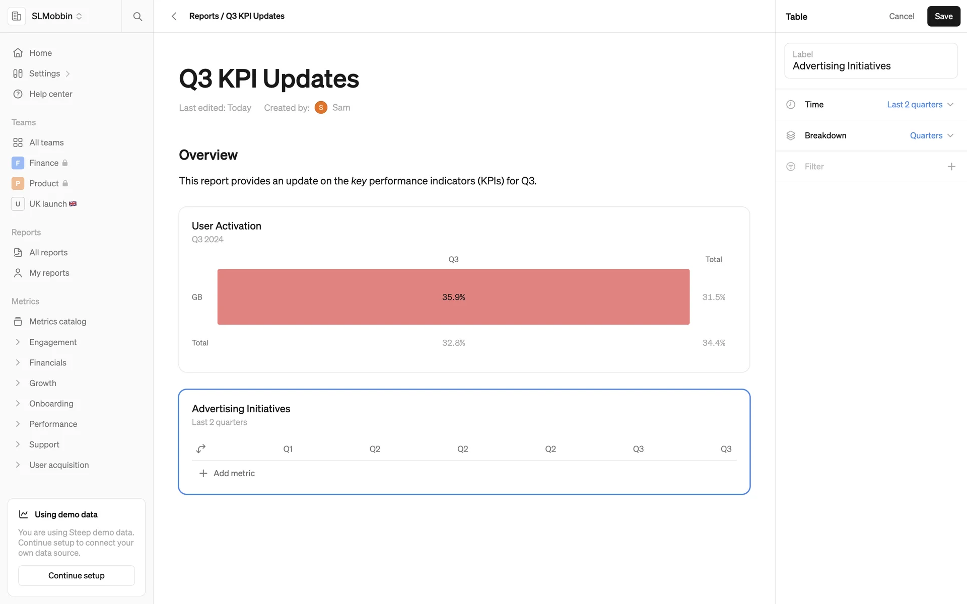Open the SLMobbin workspace switcher
The height and width of the screenshot is (604, 967).
(56, 16)
